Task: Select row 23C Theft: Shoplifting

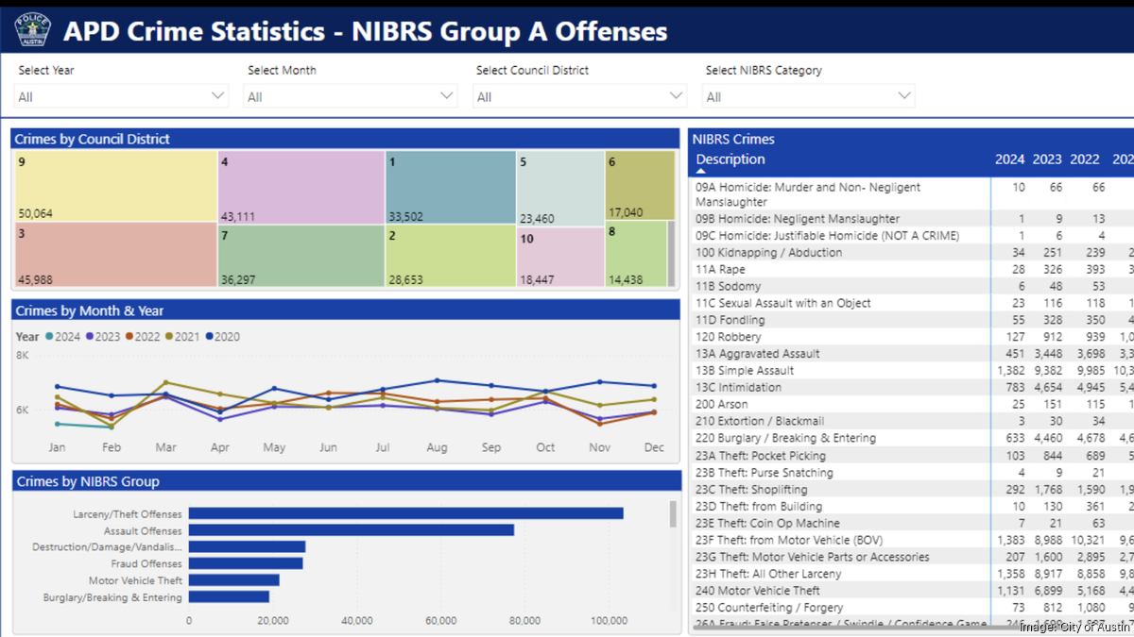Action: [911, 489]
